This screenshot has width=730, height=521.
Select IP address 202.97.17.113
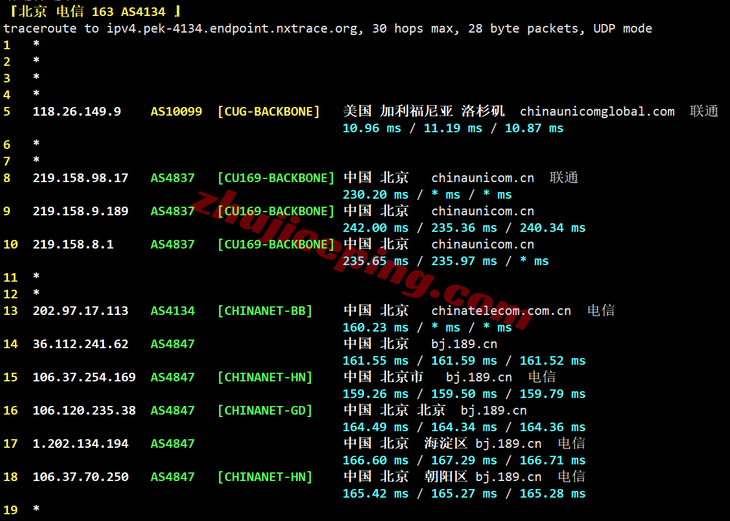pos(81,311)
